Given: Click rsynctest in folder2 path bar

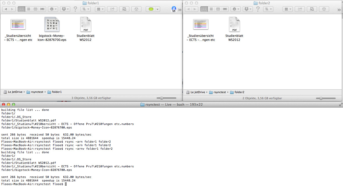Looking at the screenshot, I should 217,92.
